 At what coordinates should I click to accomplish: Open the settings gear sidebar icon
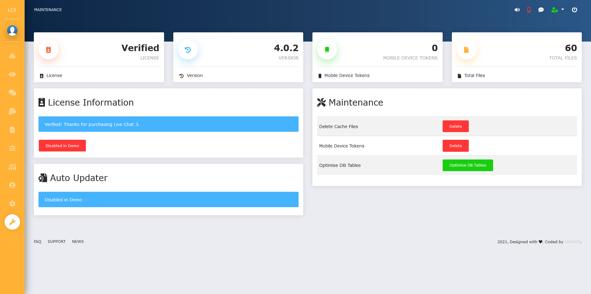(x=12, y=203)
